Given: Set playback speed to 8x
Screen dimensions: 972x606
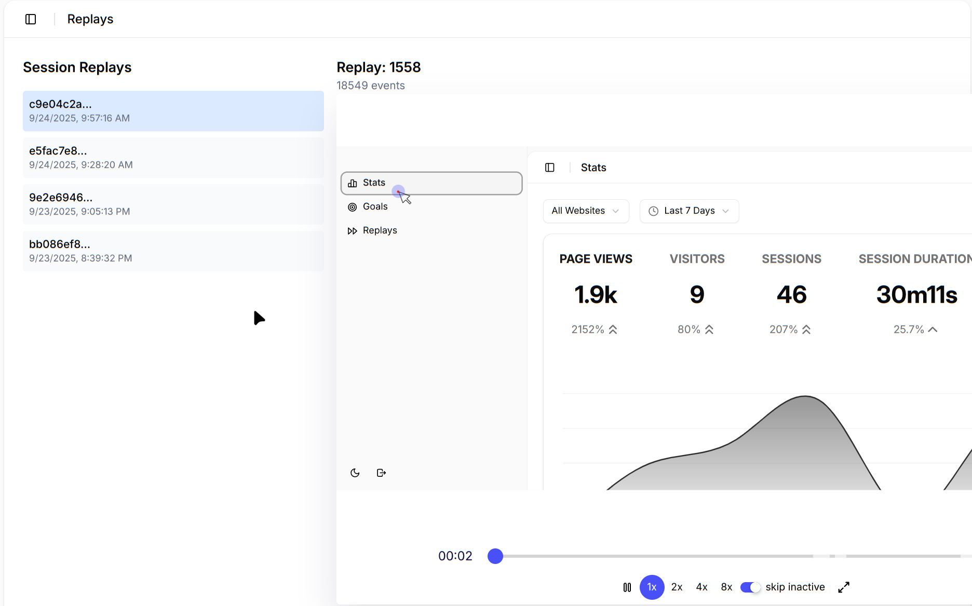Looking at the screenshot, I should pos(726,587).
